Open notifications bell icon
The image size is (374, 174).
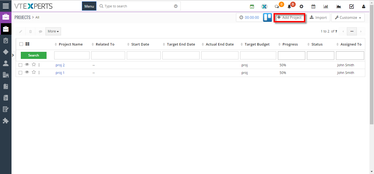tap(289, 7)
